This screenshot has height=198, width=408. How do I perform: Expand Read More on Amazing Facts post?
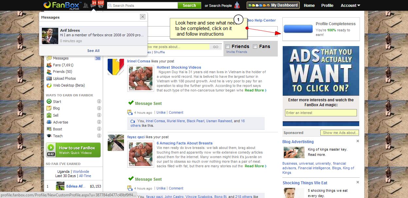tap(254, 166)
